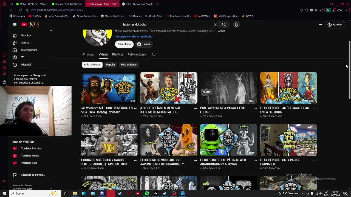Open options for Últimas Cosas en la Historia video
The height and width of the screenshot is (197, 351).
point(315,109)
